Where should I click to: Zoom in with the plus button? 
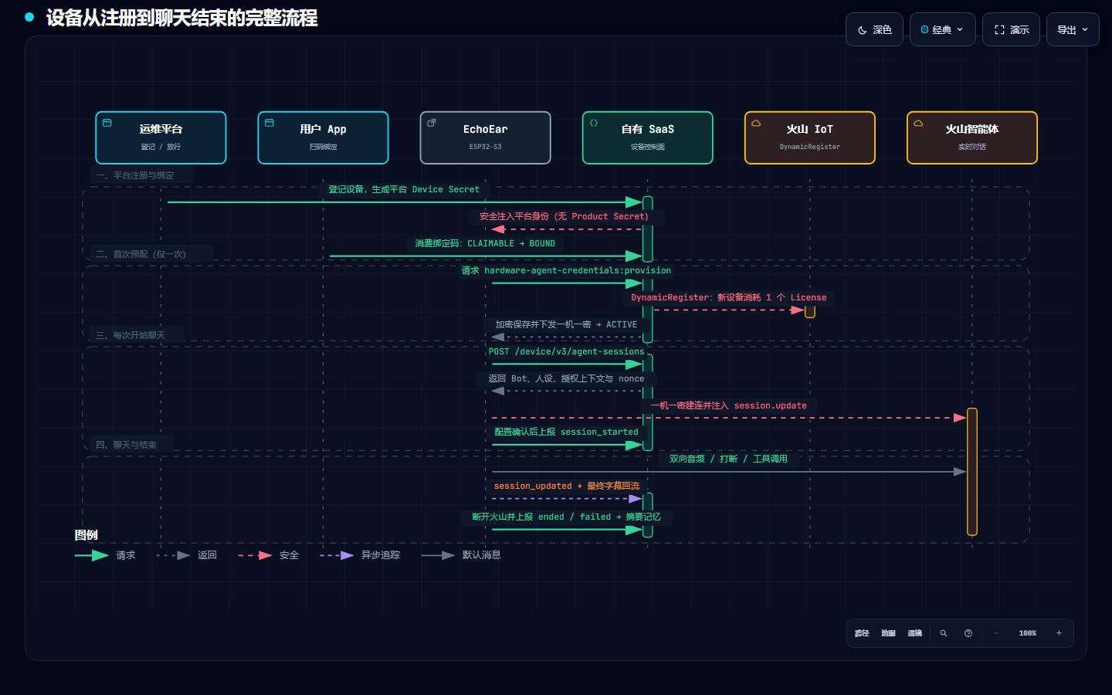[x=1059, y=633]
